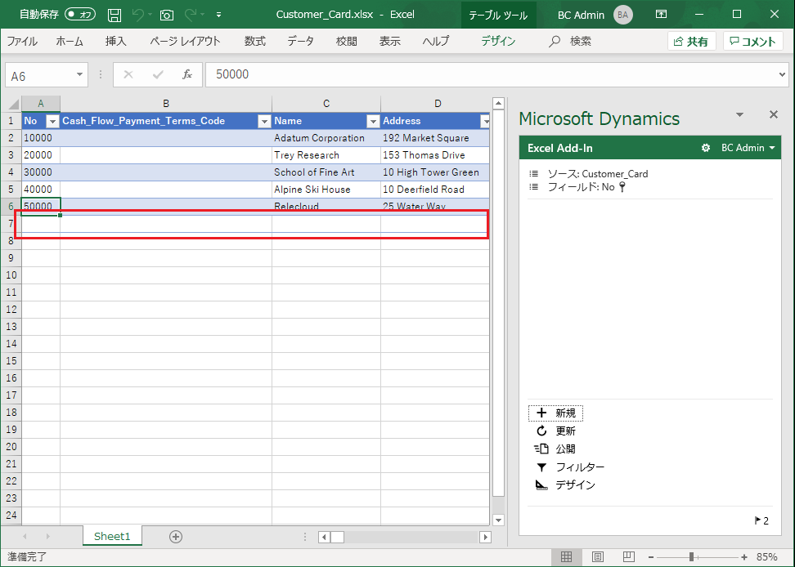Viewport: 795px width, 567px height.
Task: Close the Microsoft Dynamics task pane
Action: click(773, 114)
